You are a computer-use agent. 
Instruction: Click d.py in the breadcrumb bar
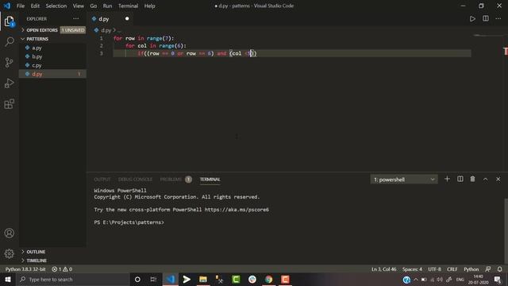[106, 30]
